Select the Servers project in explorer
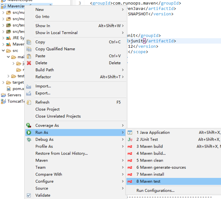 [14, 95]
